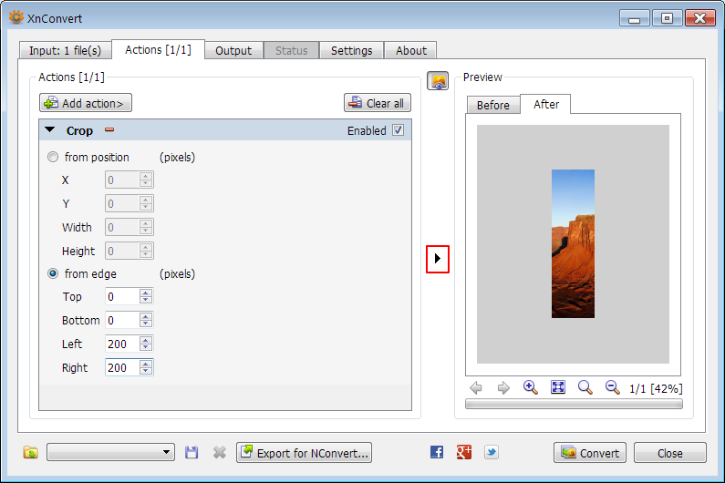Fit preview image to window

click(x=558, y=387)
